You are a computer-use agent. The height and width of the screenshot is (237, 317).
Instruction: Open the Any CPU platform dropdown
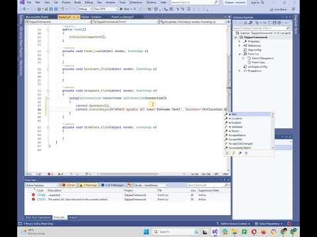pos(106,9)
